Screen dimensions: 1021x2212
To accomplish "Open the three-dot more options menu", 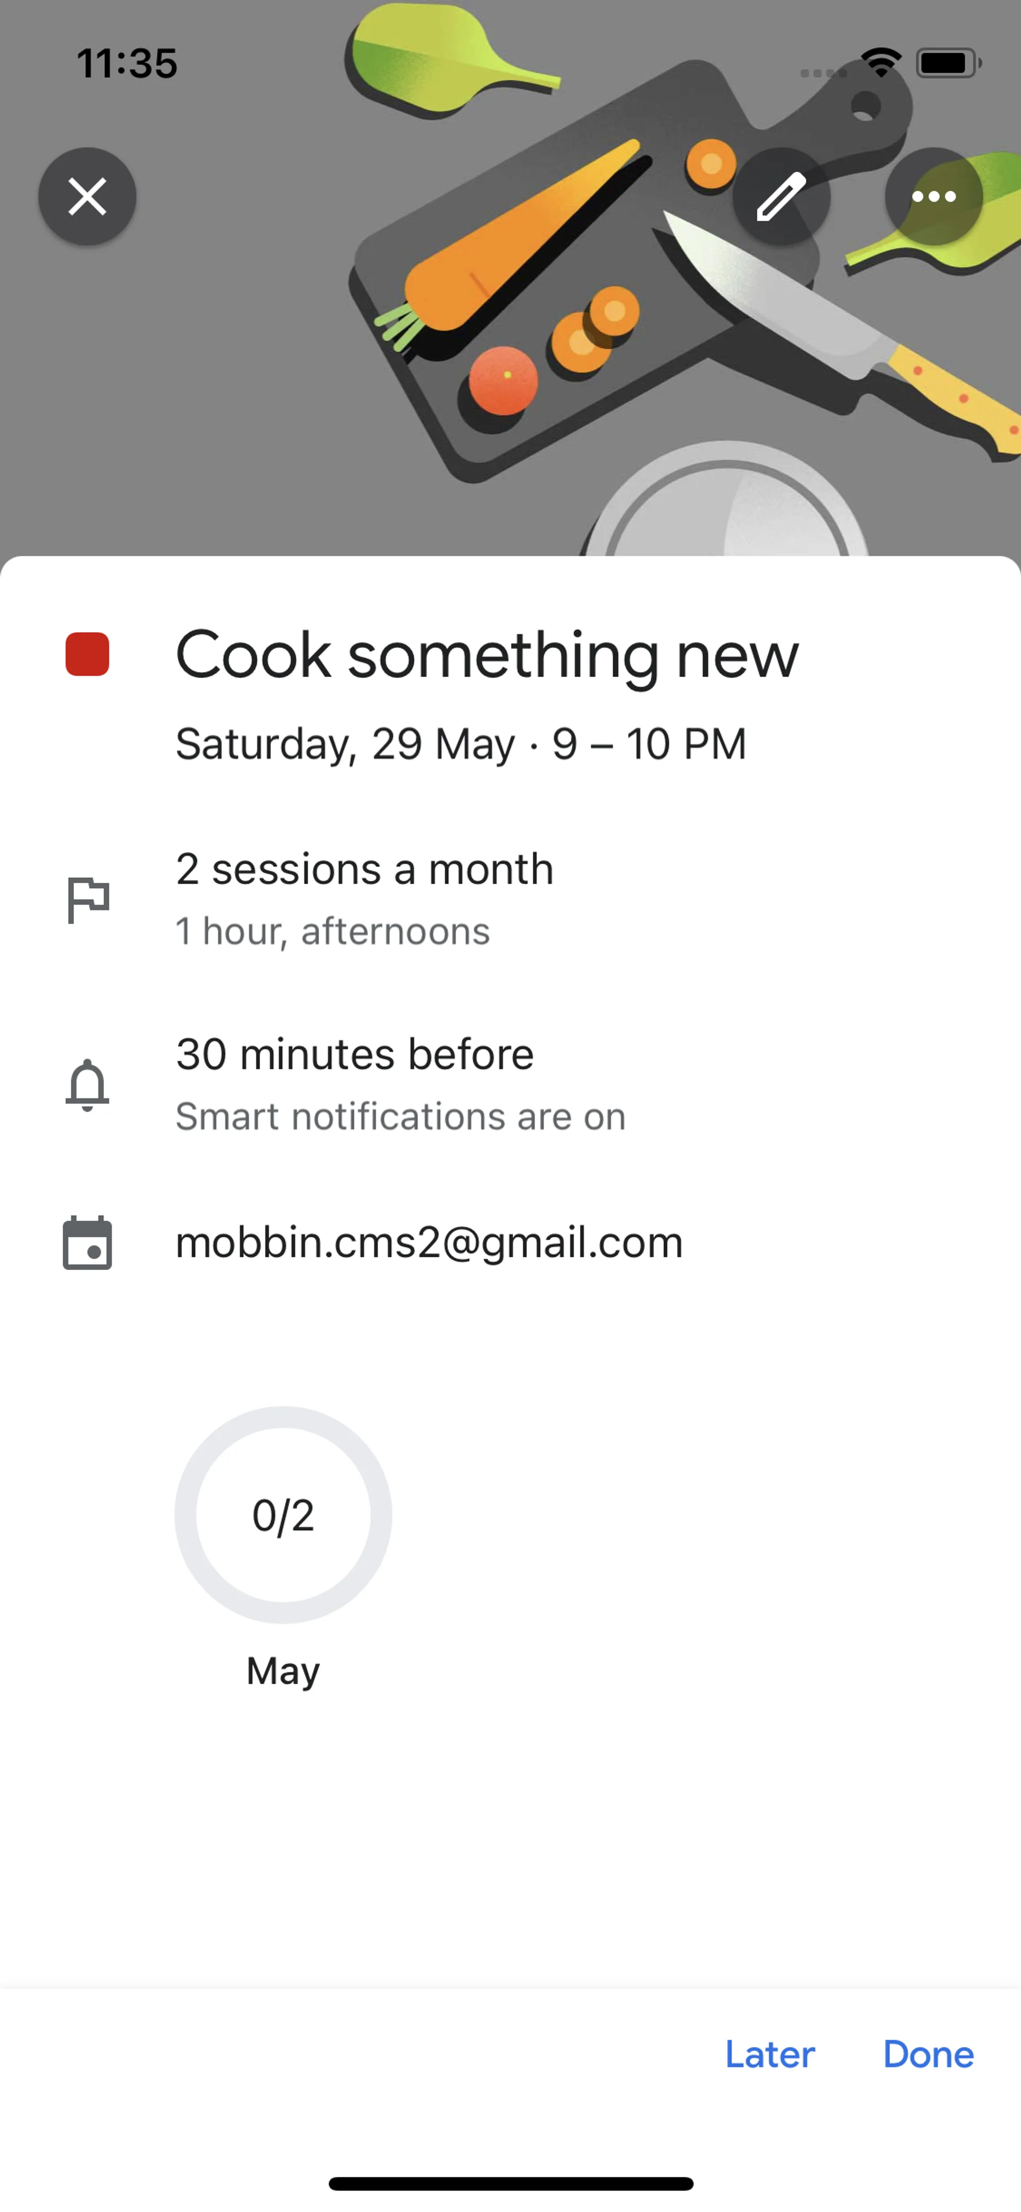I will [x=933, y=197].
